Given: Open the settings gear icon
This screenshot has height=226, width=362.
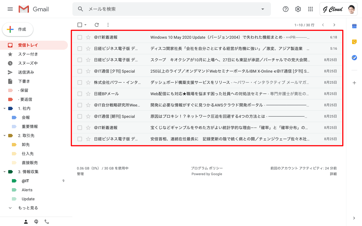Looking at the screenshot, I should (x=298, y=9).
